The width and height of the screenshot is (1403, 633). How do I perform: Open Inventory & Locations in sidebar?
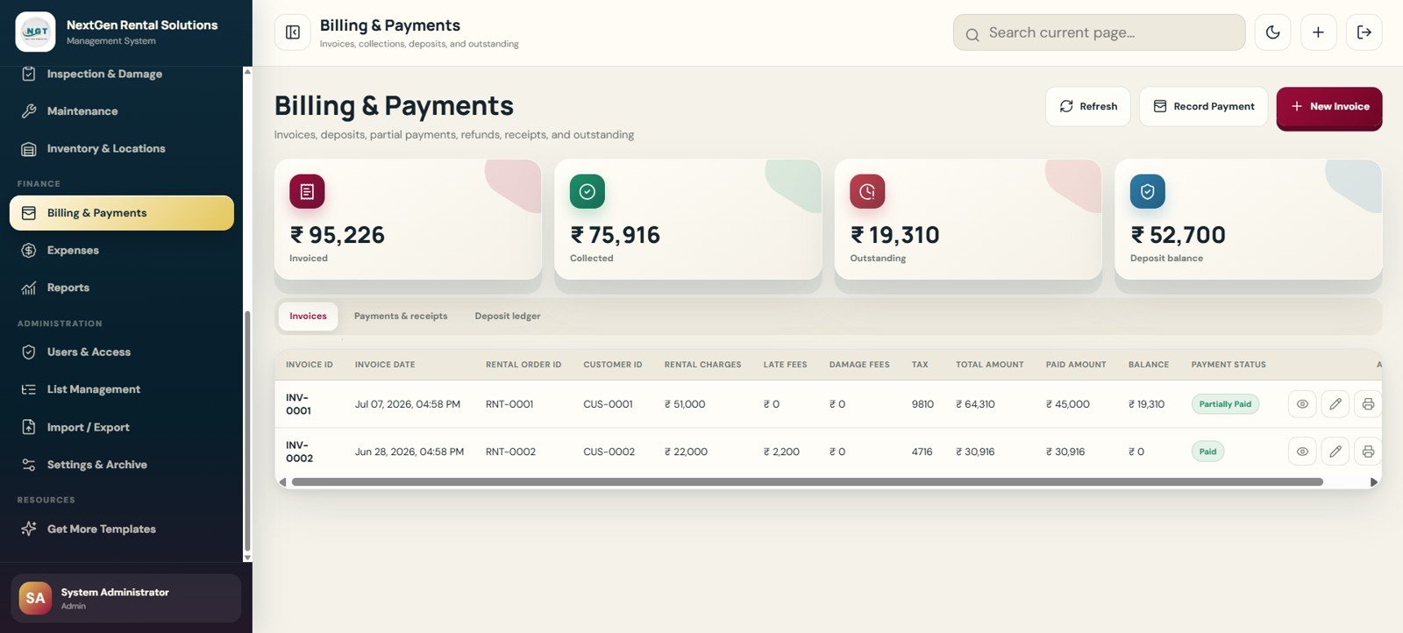[122, 149]
